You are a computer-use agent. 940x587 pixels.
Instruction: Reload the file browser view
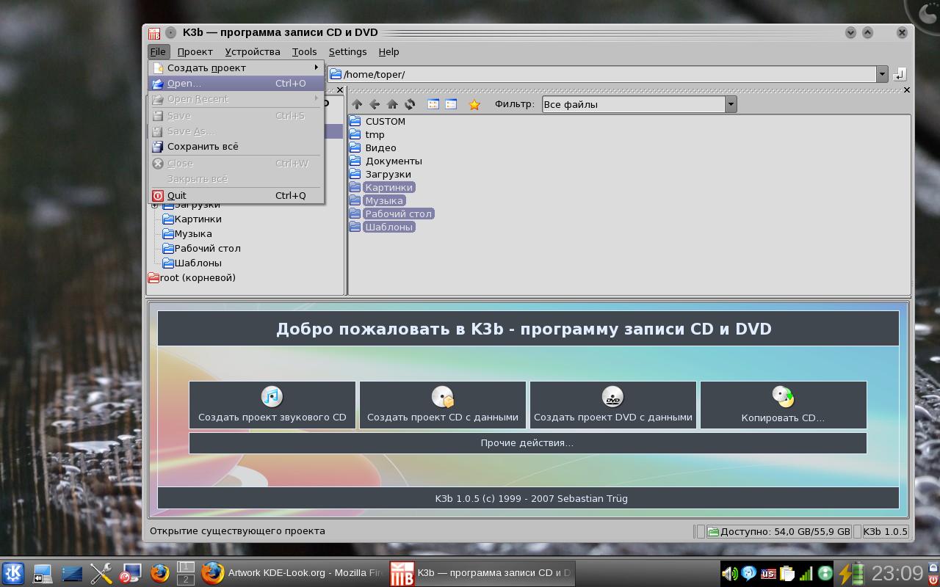point(410,104)
